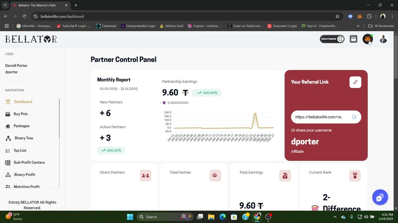Open a new browser tab
Image resolution: width=398 pixels, height=223 pixels.
(x=76, y=5)
